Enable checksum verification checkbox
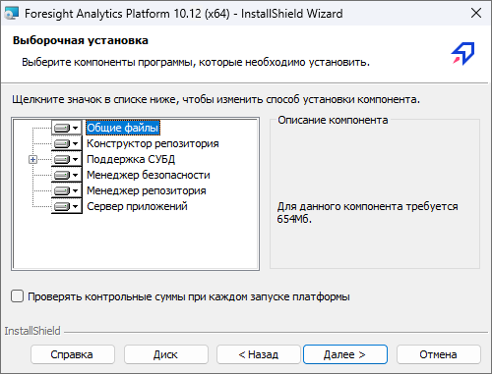The height and width of the screenshot is (374, 492). (x=17, y=296)
